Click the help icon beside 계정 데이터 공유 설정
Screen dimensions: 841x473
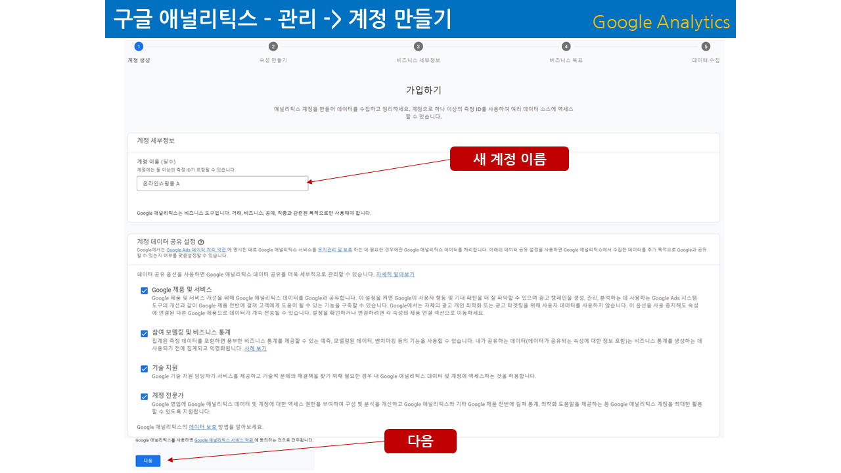[x=201, y=242]
